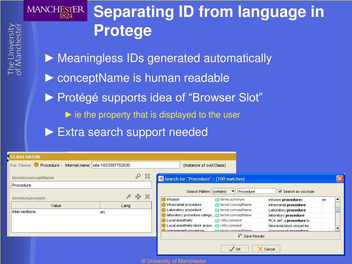Viewport: 352px width, 264px height.
Task: Click the Save Results arrow icon
Action: [240, 236]
